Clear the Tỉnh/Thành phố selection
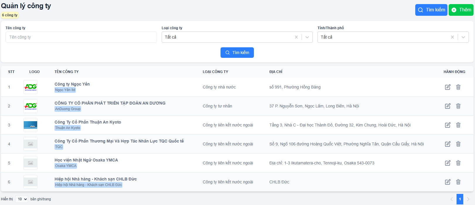 pos(452,37)
